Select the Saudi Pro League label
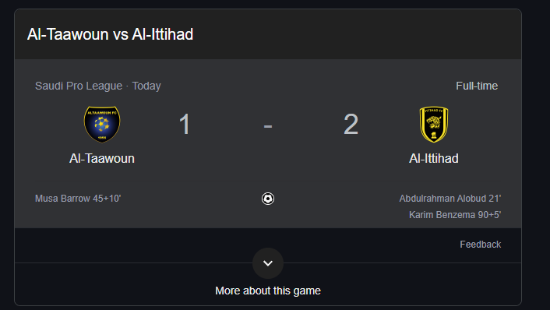This screenshot has height=310, width=550. [x=79, y=86]
